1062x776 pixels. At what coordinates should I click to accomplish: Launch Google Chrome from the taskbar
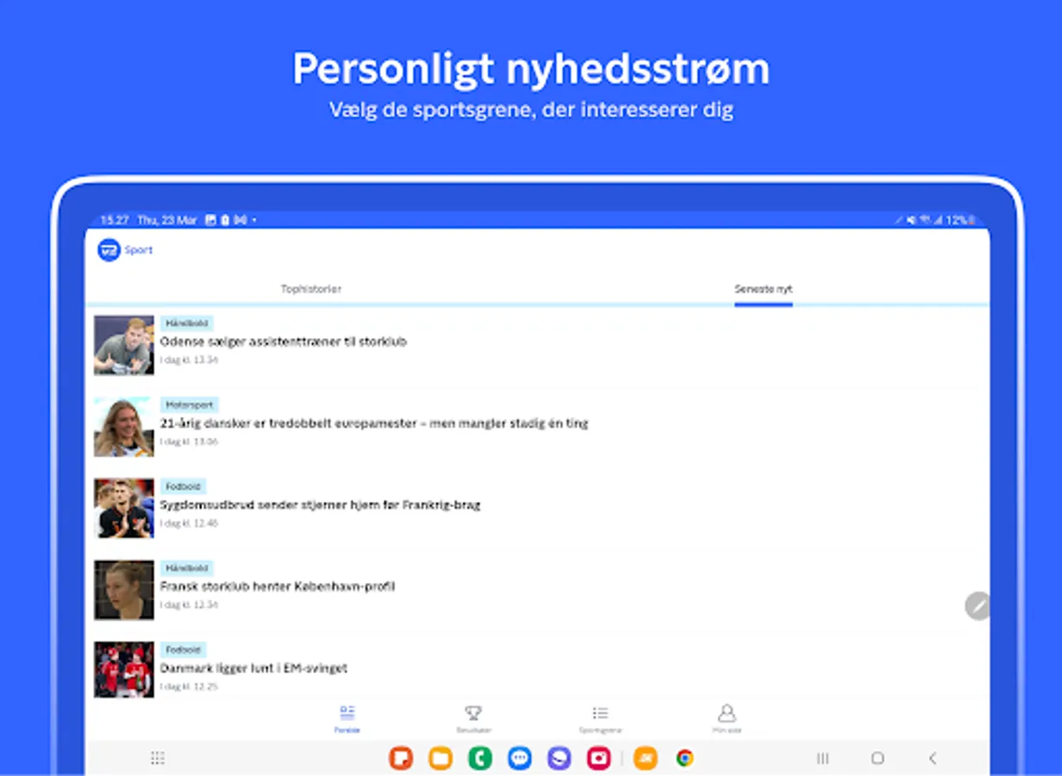(685, 758)
